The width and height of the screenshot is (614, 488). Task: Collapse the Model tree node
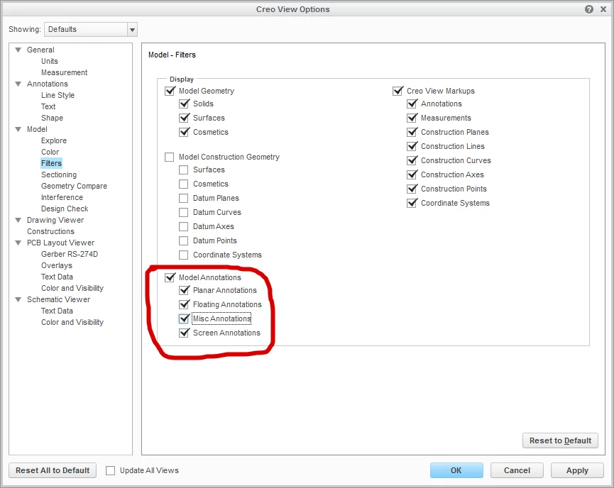[18, 129]
